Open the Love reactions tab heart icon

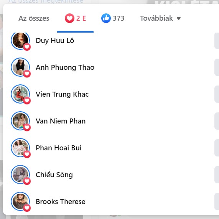pyautogui.click(x=69, y=18)
